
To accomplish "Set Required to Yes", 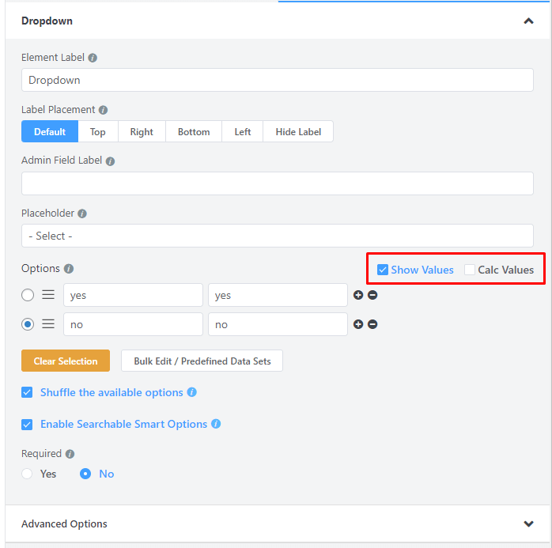I will (x=28, y=474).
